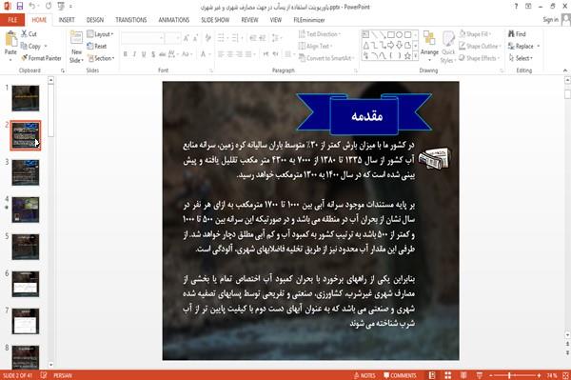The height and width of the screenshot is (380, 571).
Task: Open the Select dropdown in Editing
Action: [x=521, y=58]
